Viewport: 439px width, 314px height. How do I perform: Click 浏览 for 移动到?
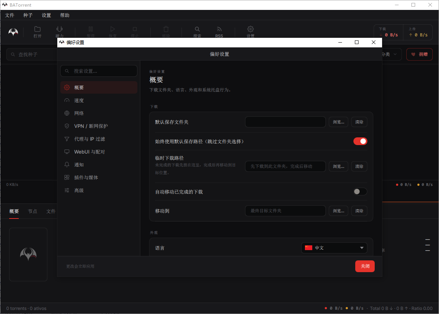[338, 211]
